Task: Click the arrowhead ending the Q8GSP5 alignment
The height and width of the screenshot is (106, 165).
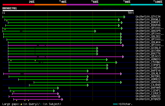Action: (95, 31)
